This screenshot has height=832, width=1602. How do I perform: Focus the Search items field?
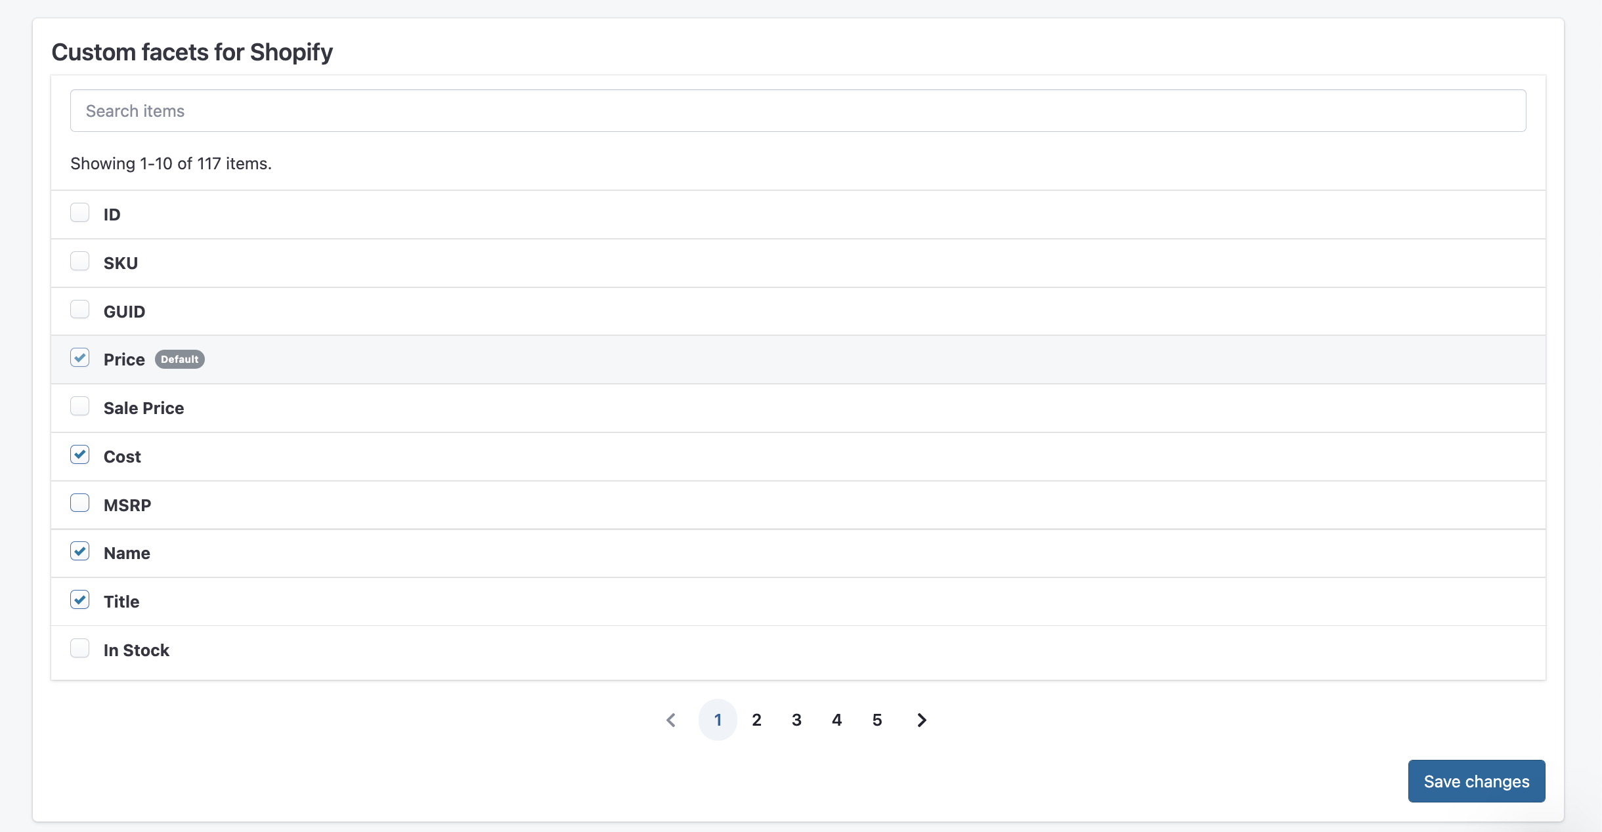point(798,111)
